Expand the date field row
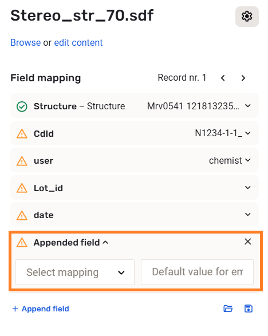 tap(135, 215)
